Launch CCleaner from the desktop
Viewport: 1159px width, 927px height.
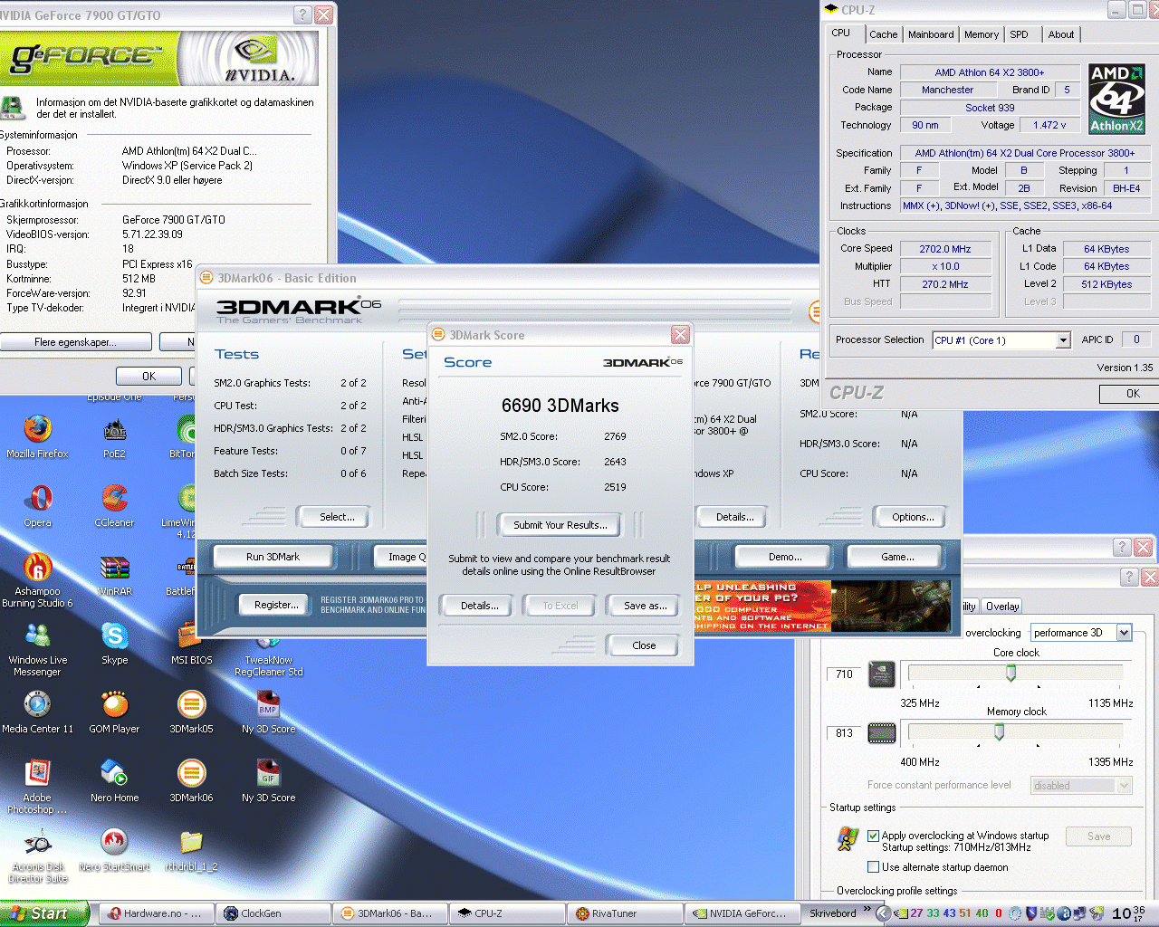pyautogui.click(x=114, y=499)
